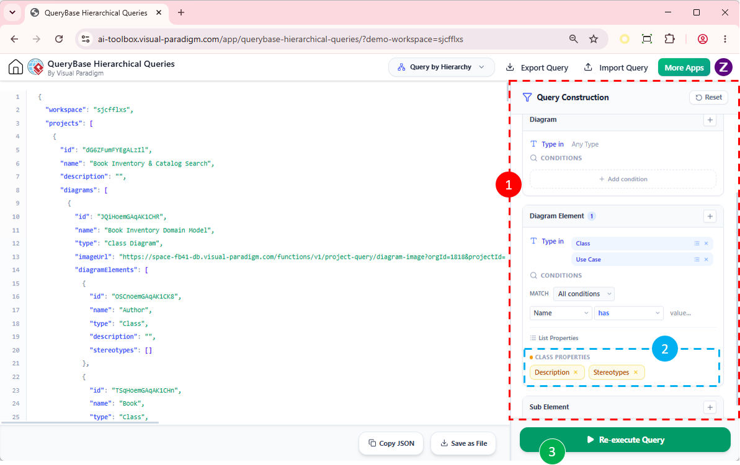Screen dimensions: 740x465
Task: Select the QueryBase Hierarchical Queries tab
Action: click(x=96, y=13)
